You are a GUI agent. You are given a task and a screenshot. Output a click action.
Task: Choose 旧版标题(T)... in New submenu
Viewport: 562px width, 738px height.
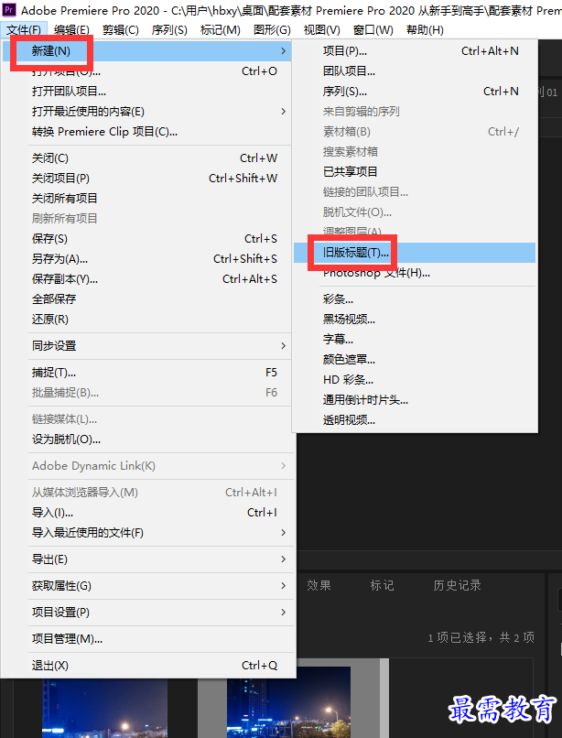coord(415,253)
